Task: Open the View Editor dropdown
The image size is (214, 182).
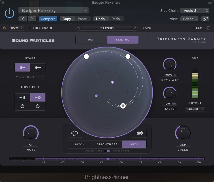Action: pos(189,19)
